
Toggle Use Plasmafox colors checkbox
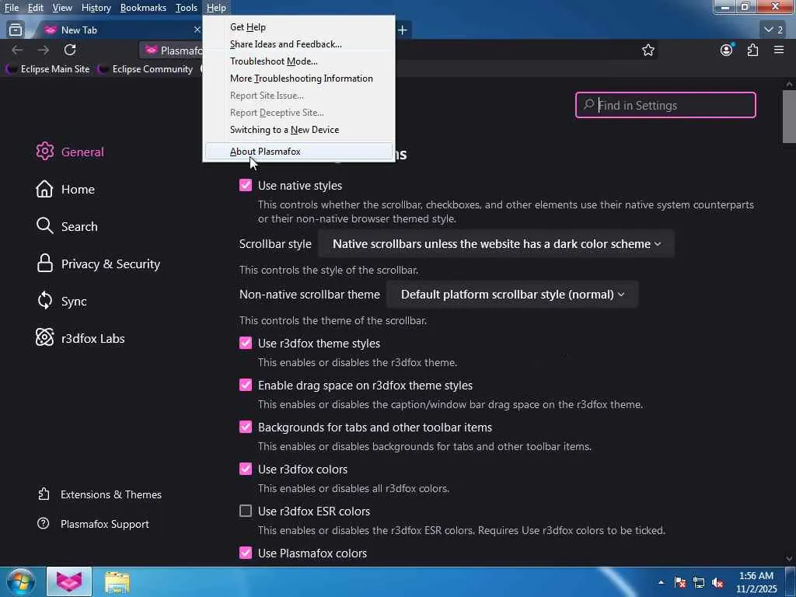pyautogui.click(x=245, y=553)
